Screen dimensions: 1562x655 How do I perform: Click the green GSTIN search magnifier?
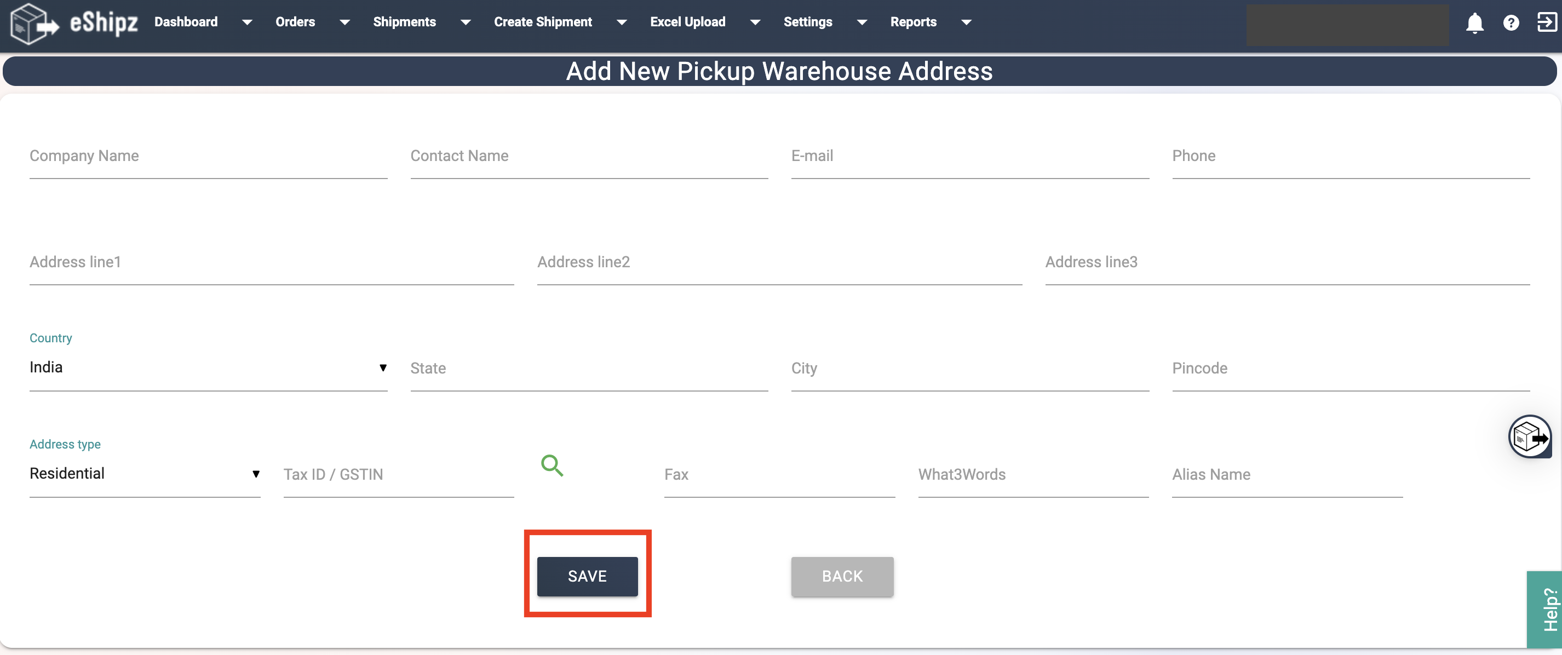(552, 466)
